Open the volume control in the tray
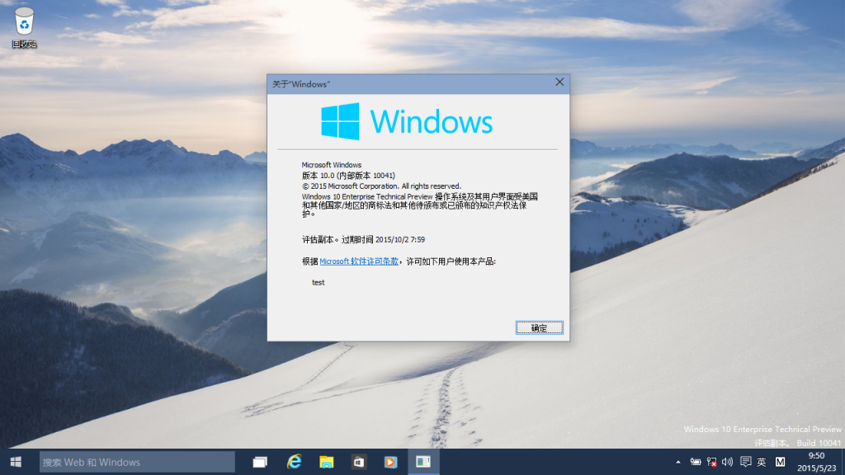This screenshot has height=475, width=845. point(727,462)
